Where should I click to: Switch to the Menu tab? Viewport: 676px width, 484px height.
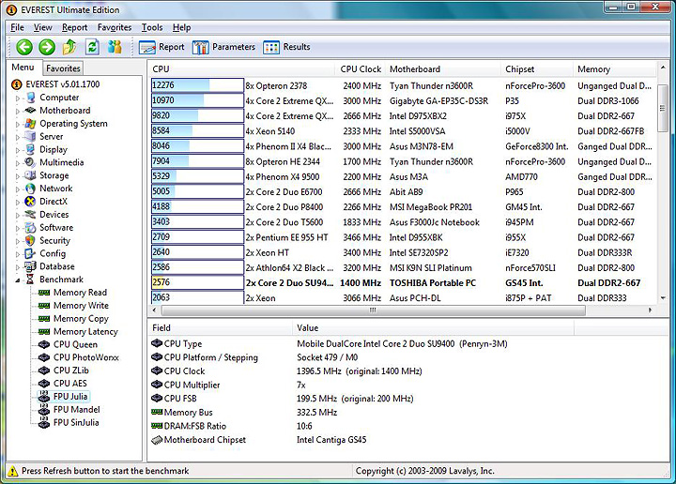(23, 68)
